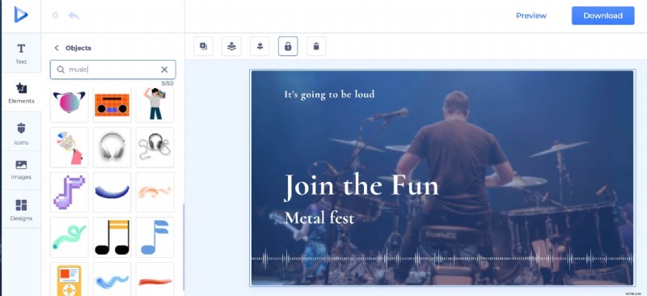Screen dimensions: 647x296
Task: Add the red brush stroke object
Action: pyautogui.click(x=154, y=280)
